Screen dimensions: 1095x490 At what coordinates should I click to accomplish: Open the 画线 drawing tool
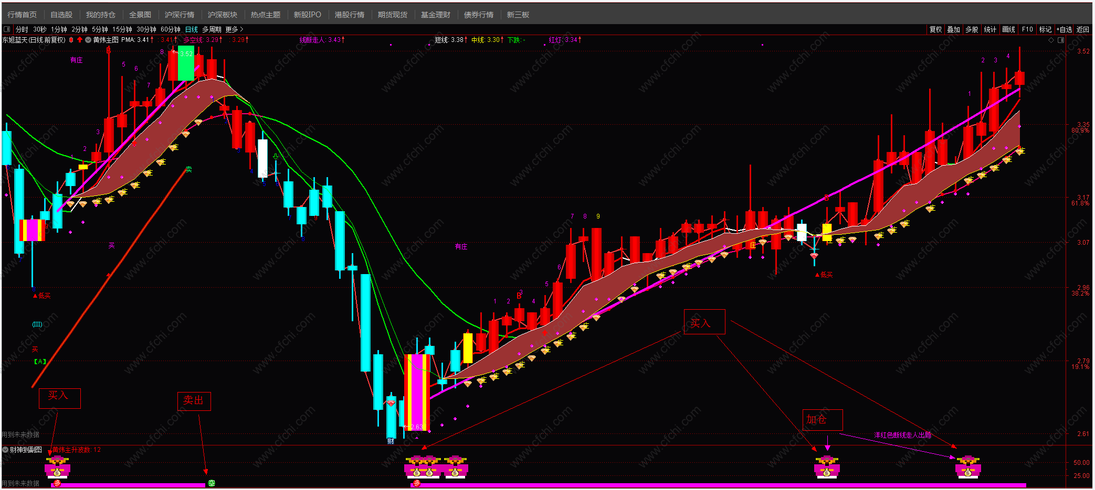pos(1009,29)
